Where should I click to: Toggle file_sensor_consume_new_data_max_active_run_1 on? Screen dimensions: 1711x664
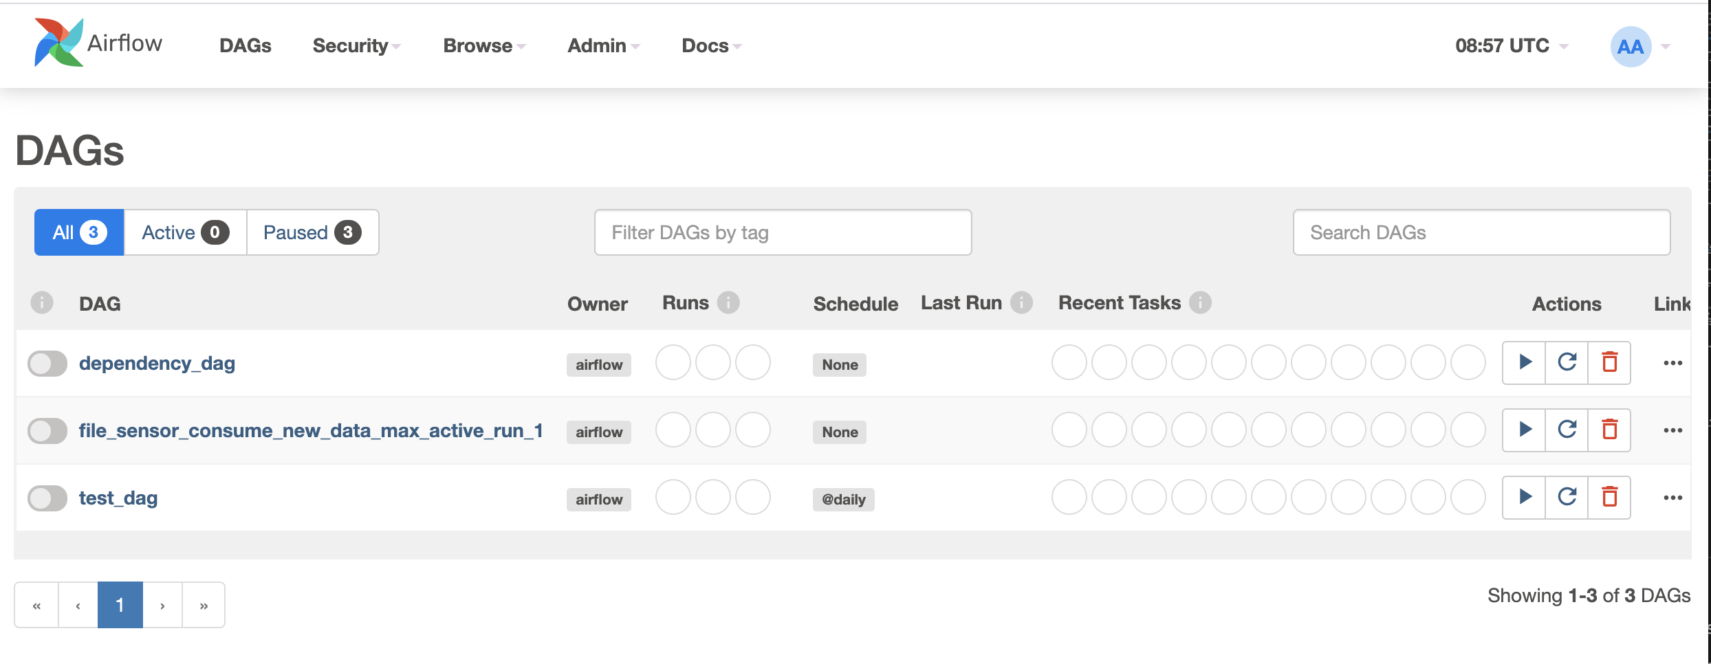(x=46, y=430)
